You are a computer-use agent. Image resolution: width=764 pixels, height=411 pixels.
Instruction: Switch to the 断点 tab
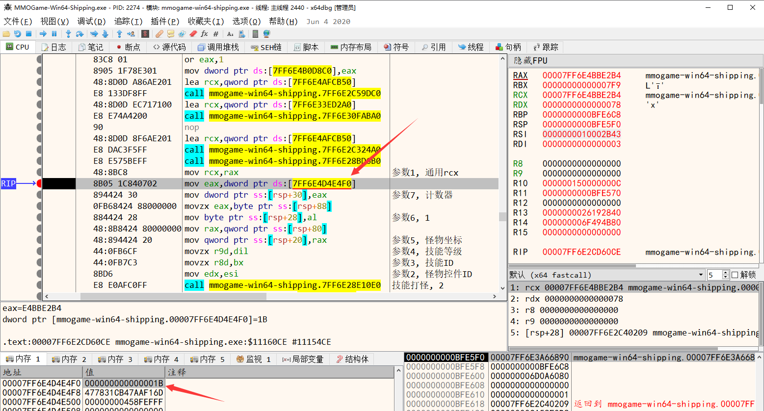(x=129, y=47)
